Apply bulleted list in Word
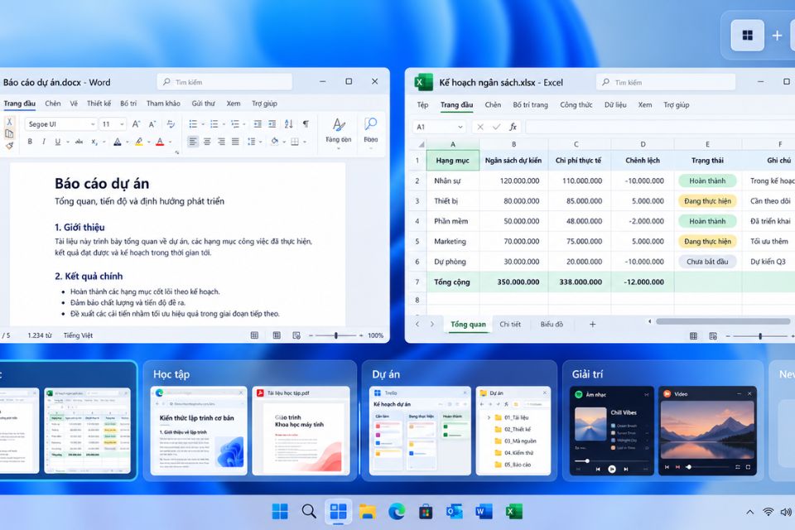Viewport: 795px width, 530px height. point(193,123)
